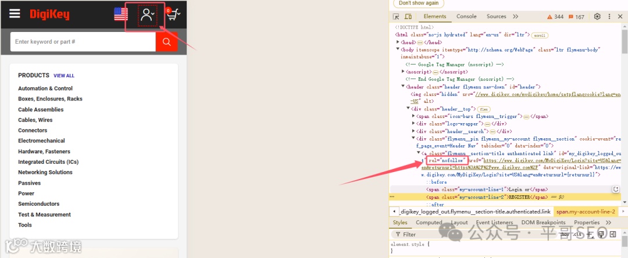The image size is (628, 258).
Task: Toggle computed styles sidebar icon
Action: tap(613, 234)
